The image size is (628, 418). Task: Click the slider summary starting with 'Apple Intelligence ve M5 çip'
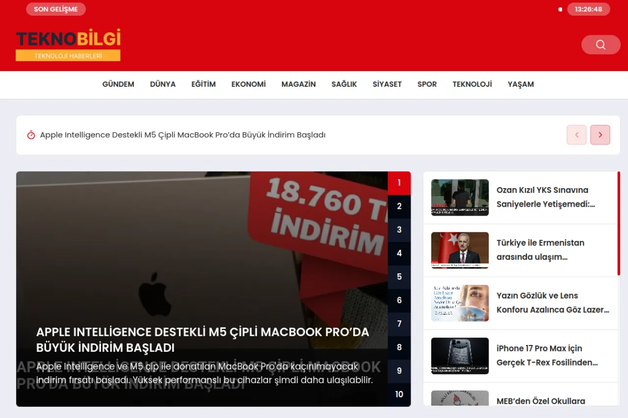pyautogui.click(x=205, y=373)
